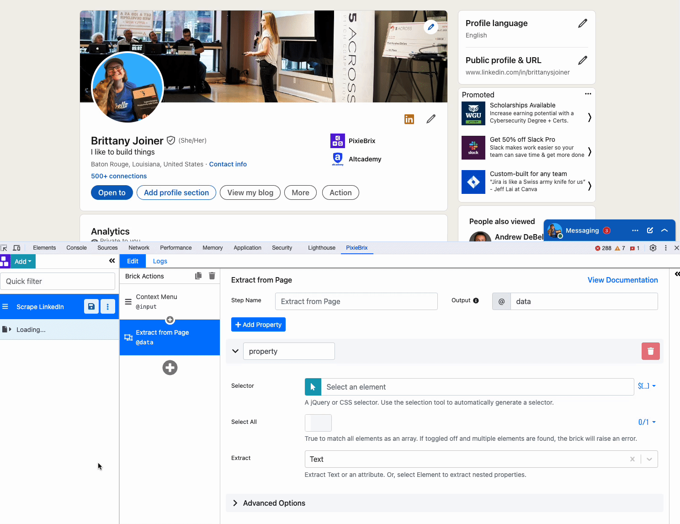Open Scrape LinkedIn three-dot options menu
This screenshot has width=680, height=524.
pyautogui.click(x=108, y=306)
